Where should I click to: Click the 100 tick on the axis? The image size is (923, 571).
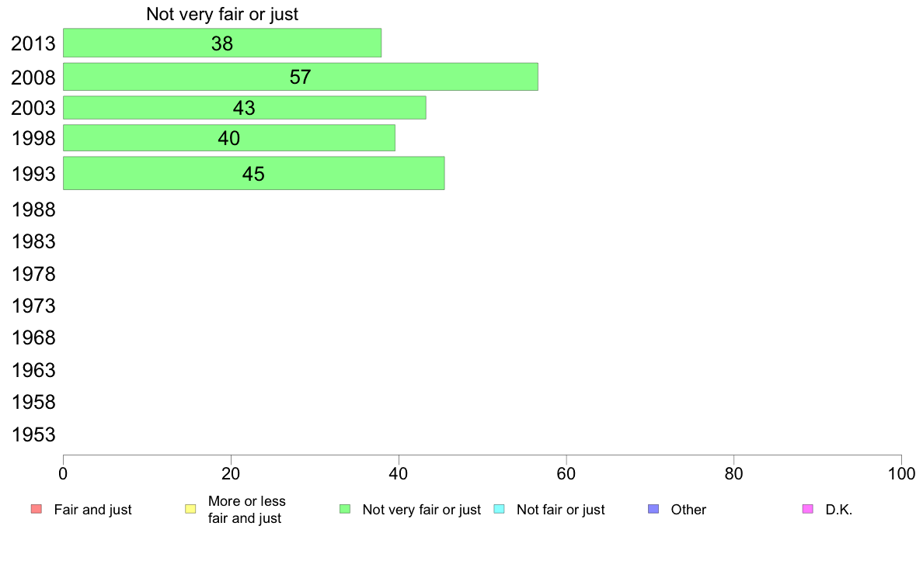click(901, 473)
